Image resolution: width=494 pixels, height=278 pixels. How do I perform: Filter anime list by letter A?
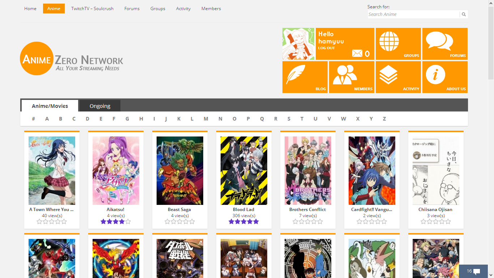point(47,119)
